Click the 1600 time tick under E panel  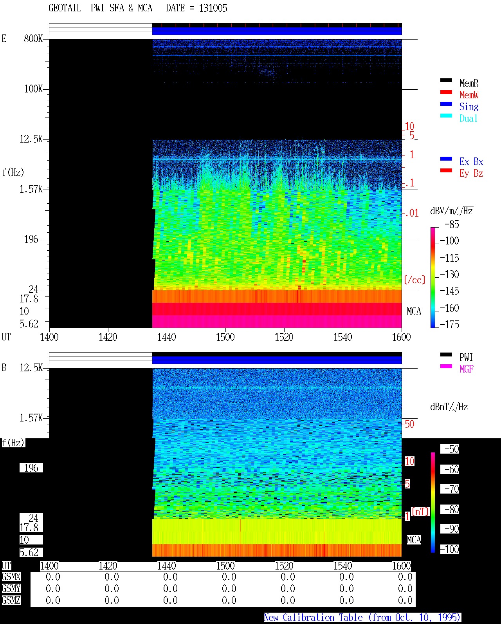402,337
